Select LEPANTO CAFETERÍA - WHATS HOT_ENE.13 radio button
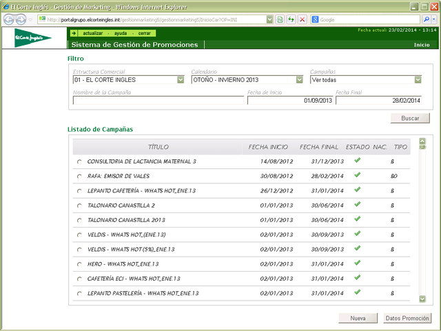 coord(79,191)
